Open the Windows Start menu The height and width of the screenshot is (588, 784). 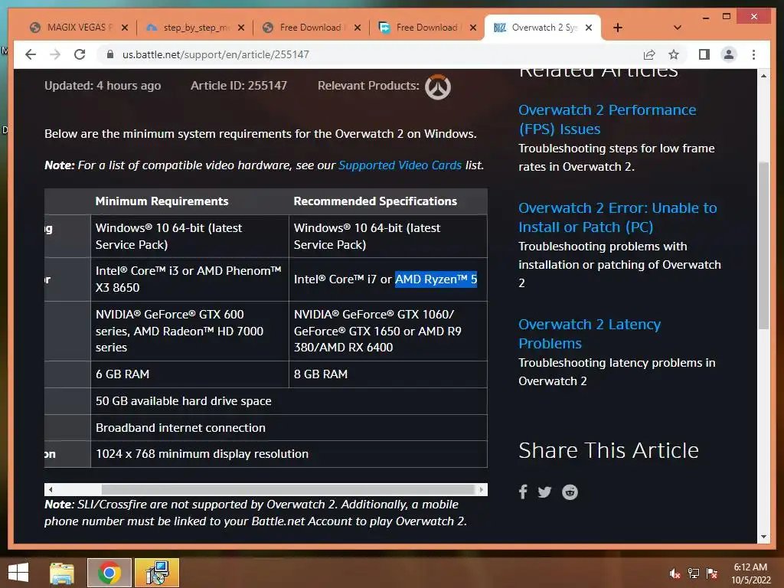(x=18, y=573)
